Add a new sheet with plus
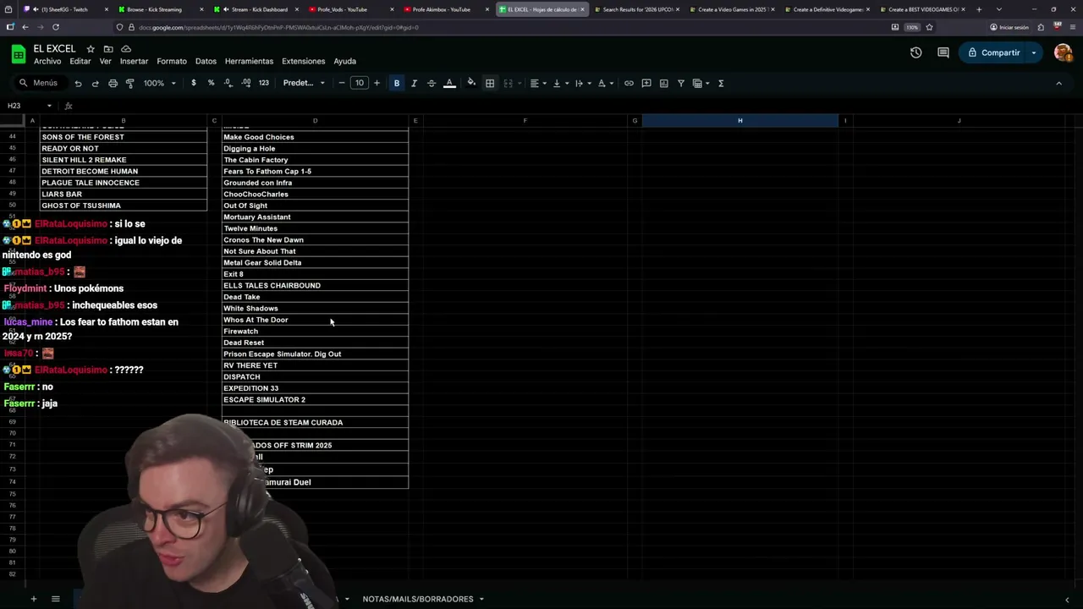The height and width of the screenshot is (609, 1083). [x=34, y=599]
